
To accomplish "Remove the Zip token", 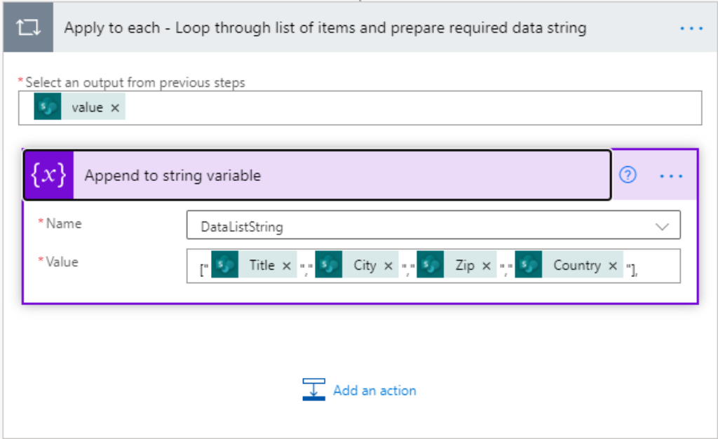I will pyautogui.click(x=486, y=266).
